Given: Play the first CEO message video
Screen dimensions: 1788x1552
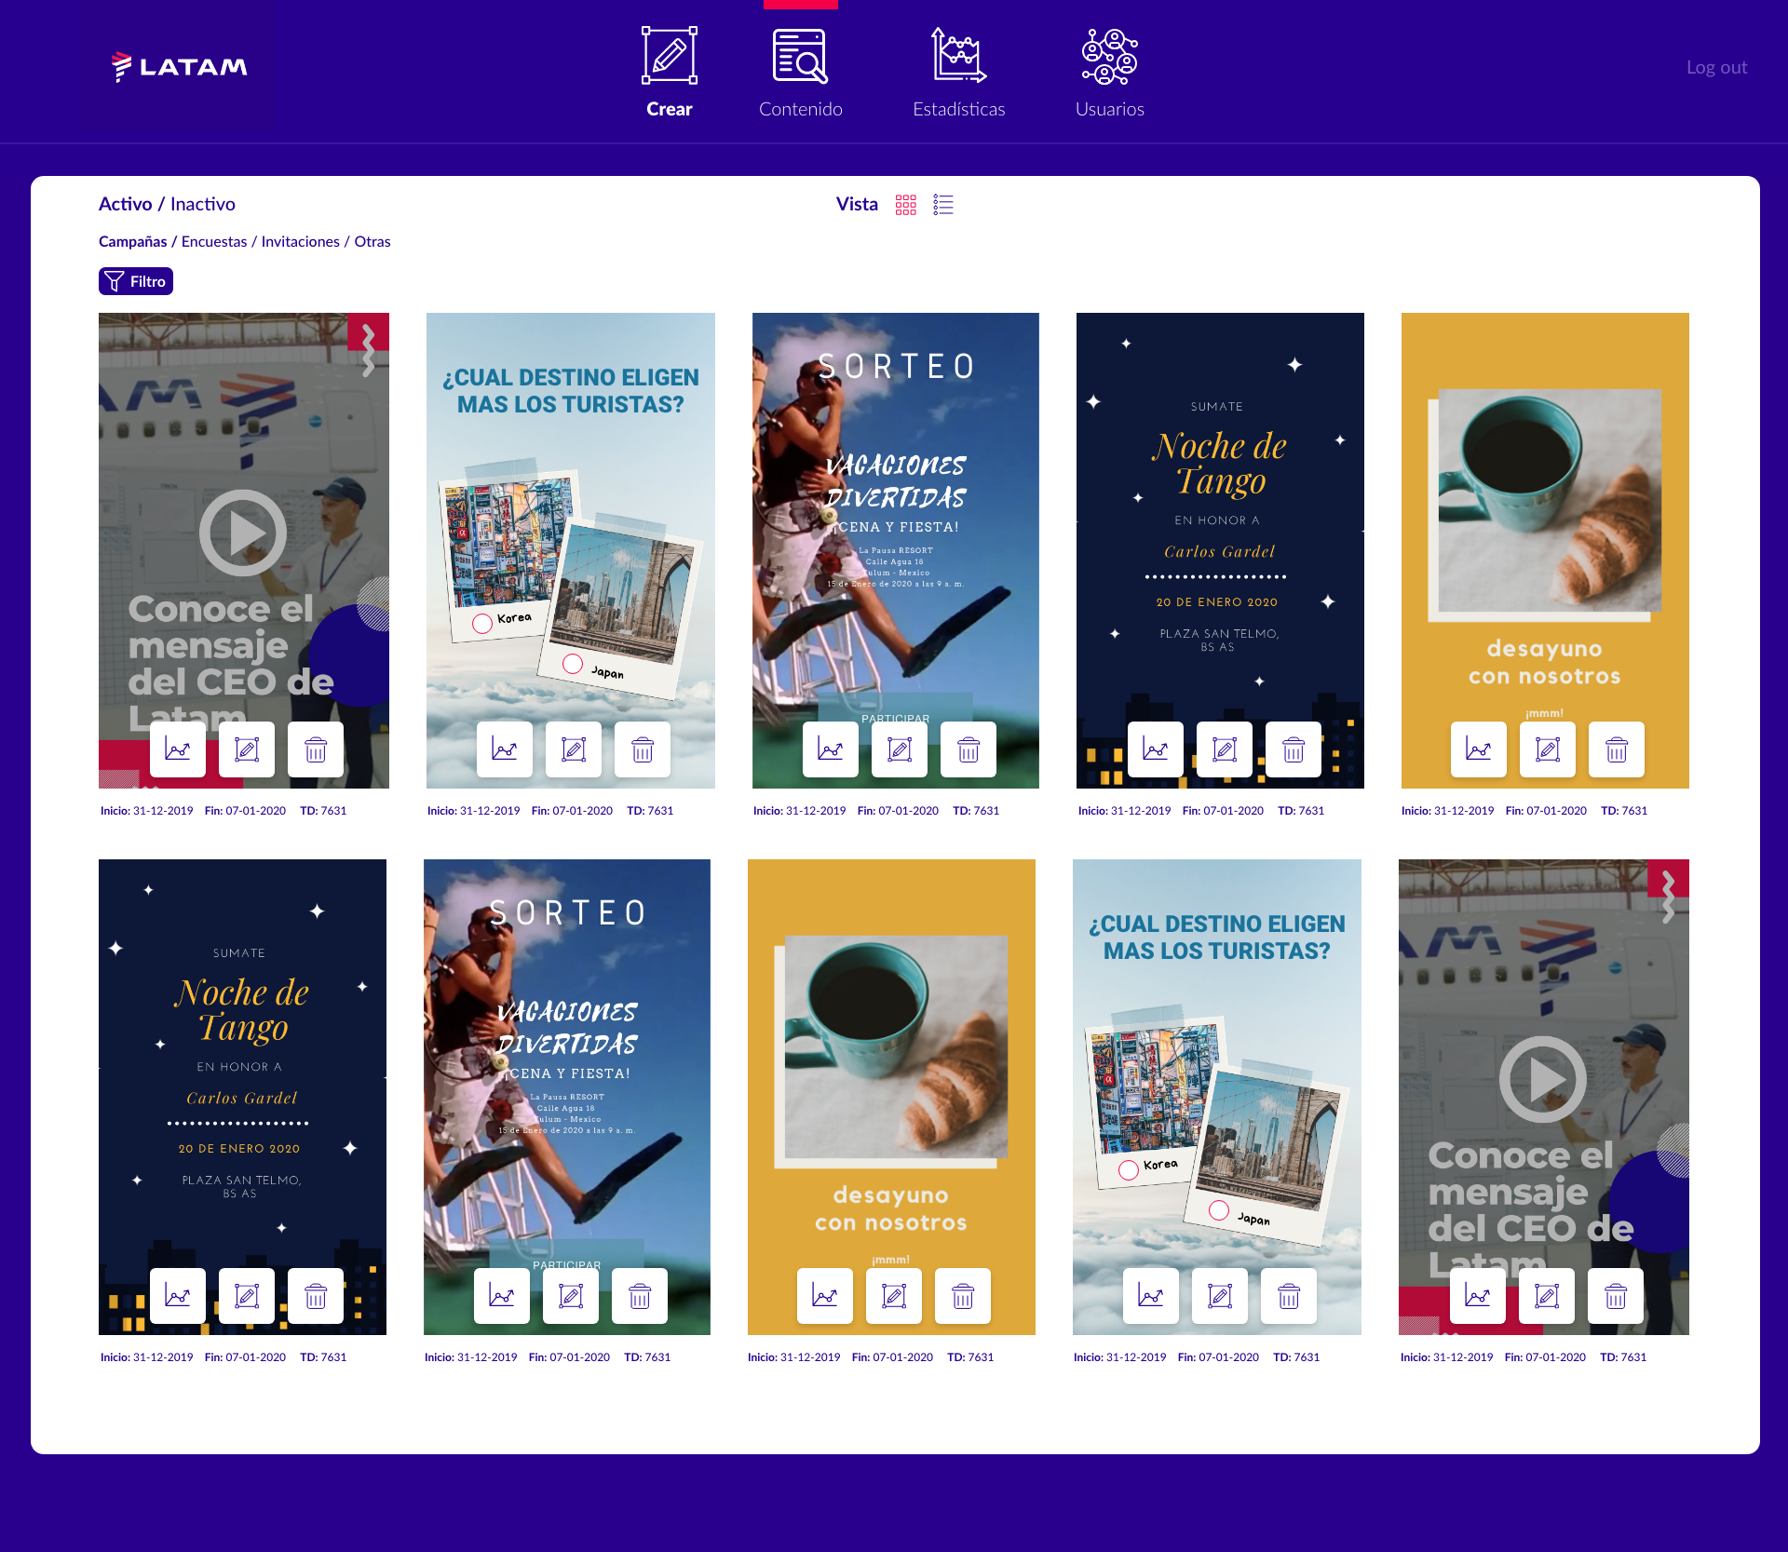Looking at the screenshot, I should tap(243, 533).
